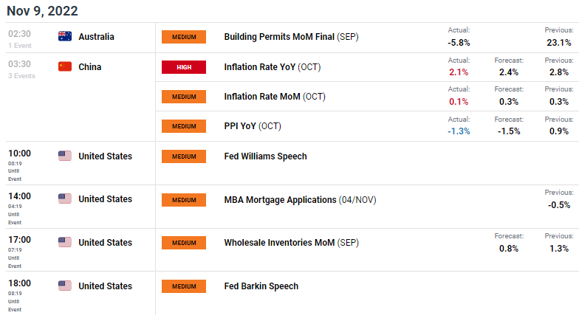Open MBA Mortgage Applications event details
Viewport: 579px width, 321px height.
point(300,200)
